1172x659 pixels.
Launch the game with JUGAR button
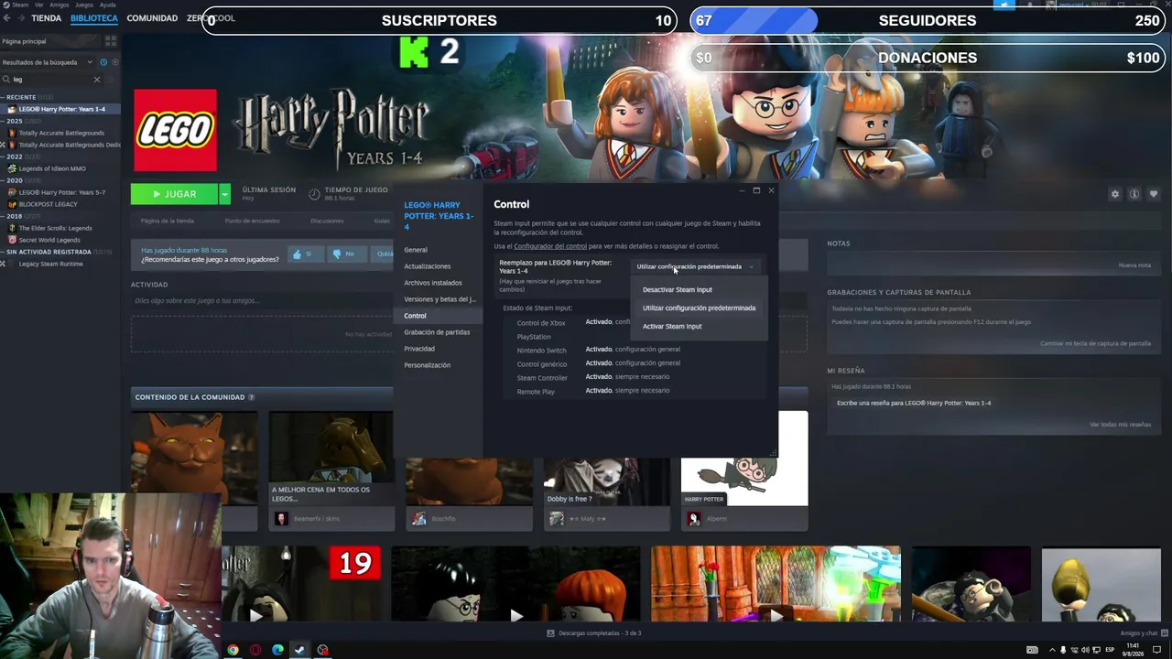click(174, 194)
